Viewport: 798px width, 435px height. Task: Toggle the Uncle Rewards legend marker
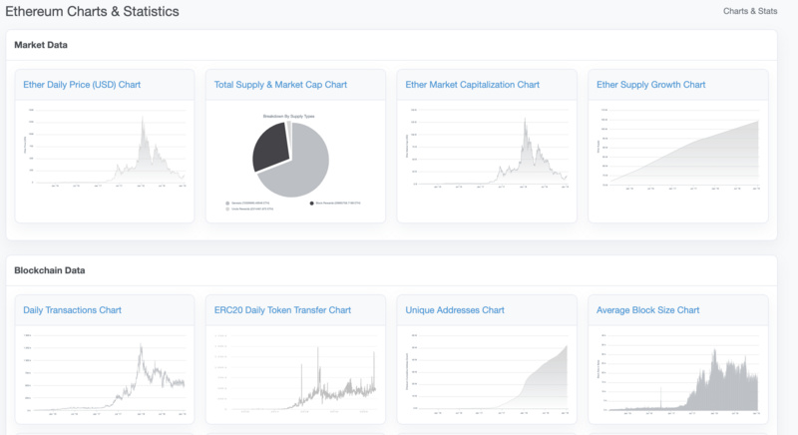(x=228, y=209)
